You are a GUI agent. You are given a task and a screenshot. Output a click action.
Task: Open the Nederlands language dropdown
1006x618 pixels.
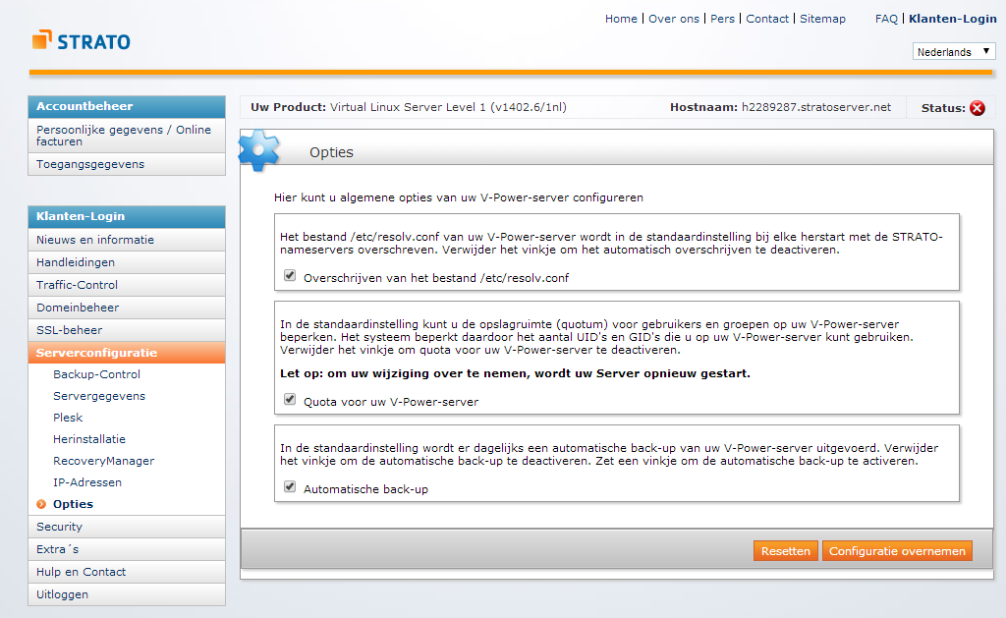[x=953, y=51]
